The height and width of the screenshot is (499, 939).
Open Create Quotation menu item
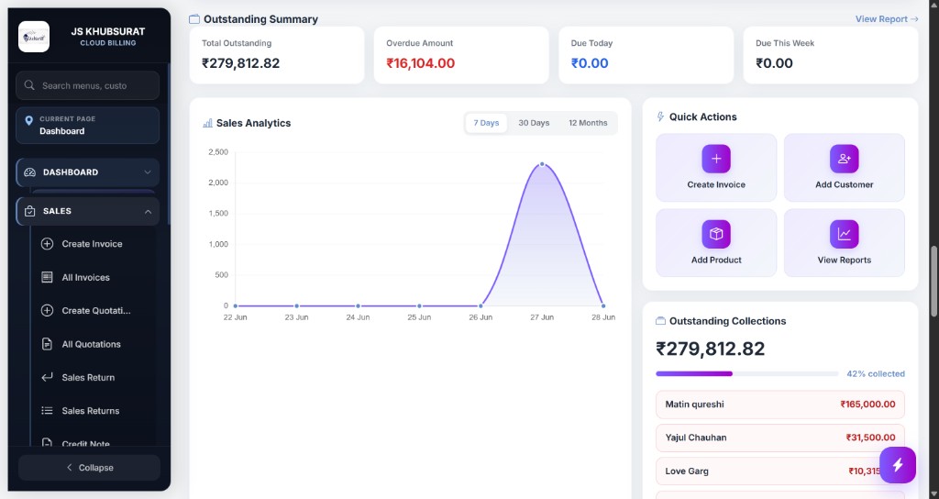95,310
